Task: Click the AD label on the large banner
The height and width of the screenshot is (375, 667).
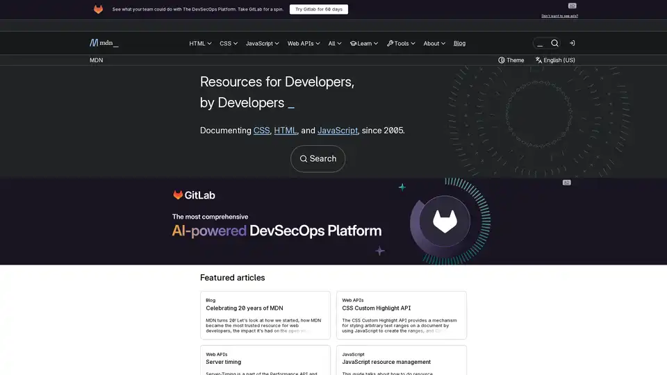Action: [x=567, y=183]
